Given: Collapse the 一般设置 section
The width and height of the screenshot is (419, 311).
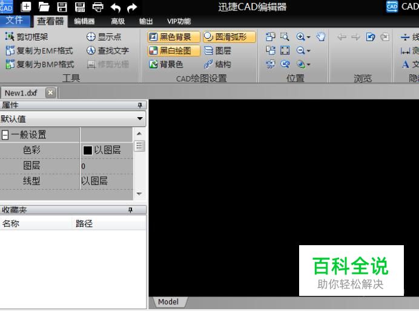Looking at the screenshot, I should [x=5, y=135].
